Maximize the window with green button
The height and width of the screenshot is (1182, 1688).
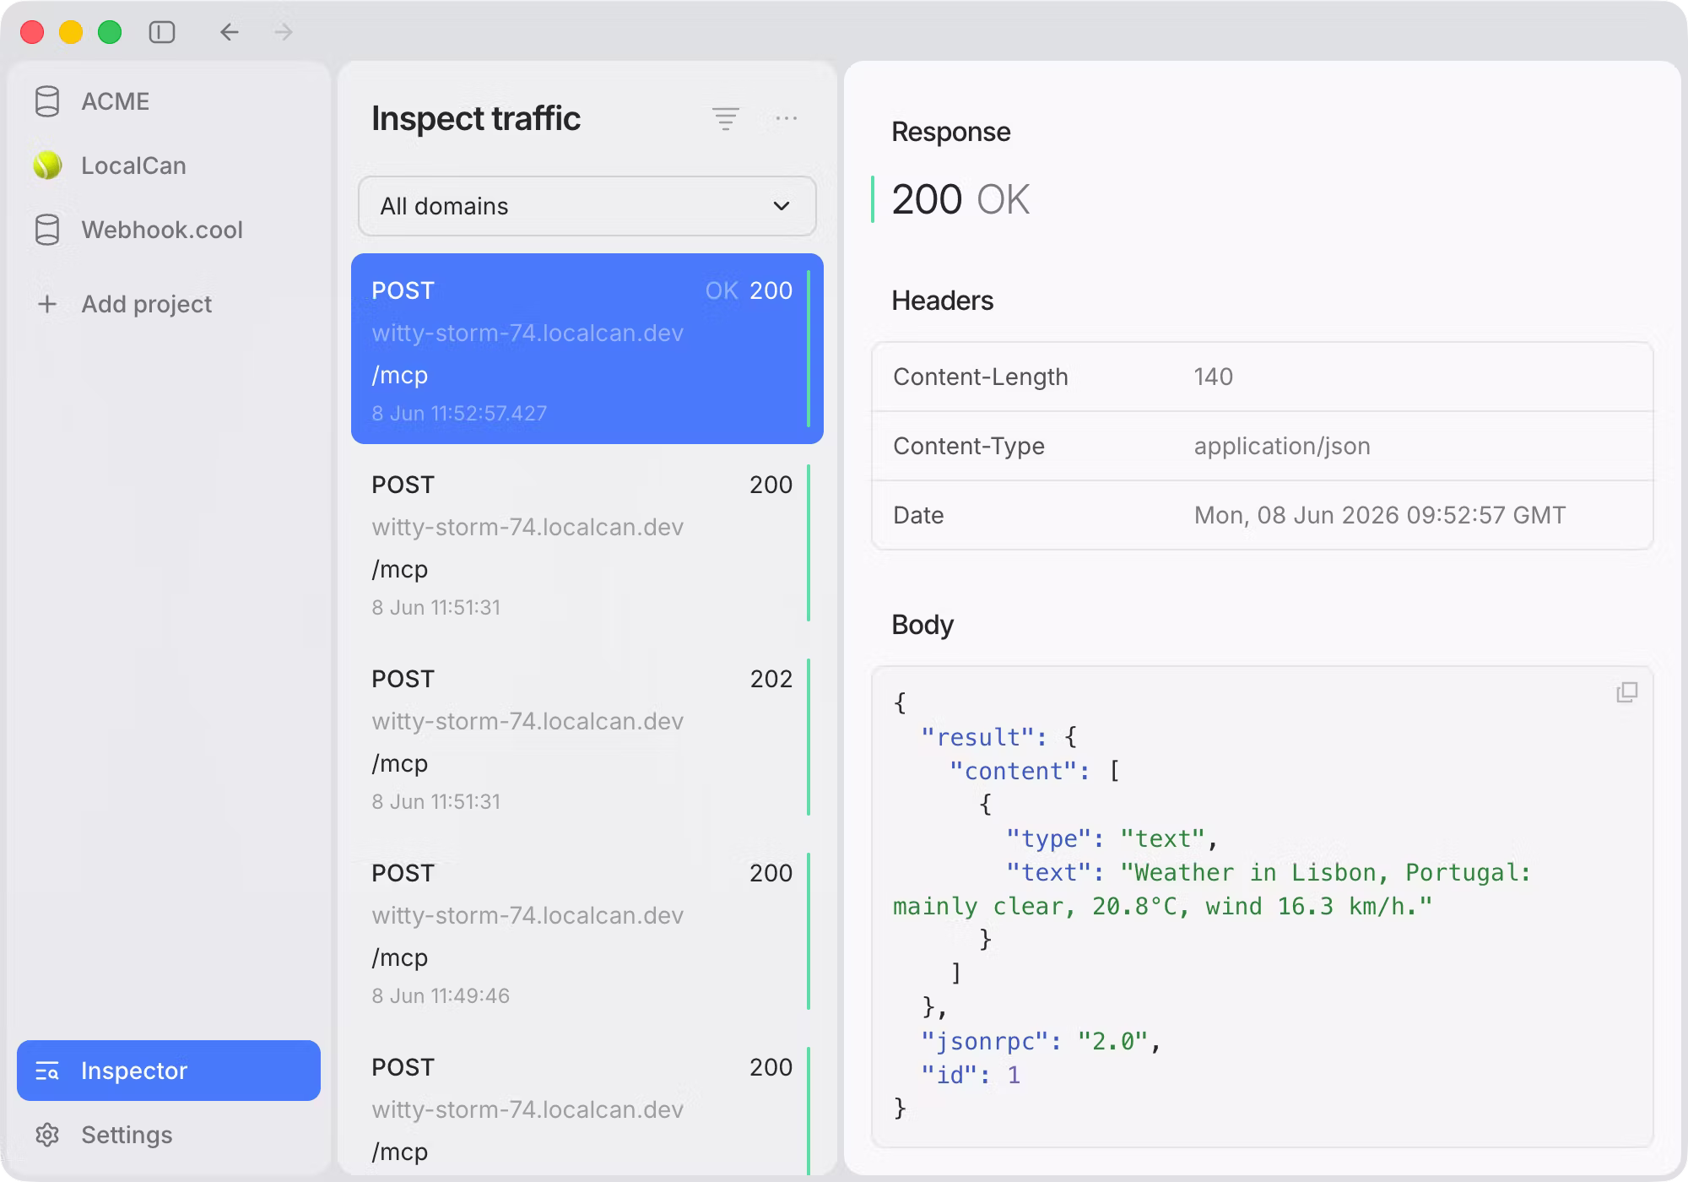click(110, 32)
